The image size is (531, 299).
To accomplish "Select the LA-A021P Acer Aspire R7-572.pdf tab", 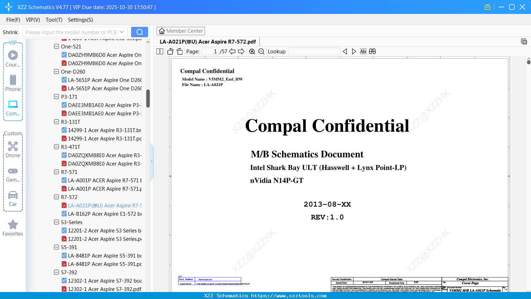I will [x=208, y=42].
